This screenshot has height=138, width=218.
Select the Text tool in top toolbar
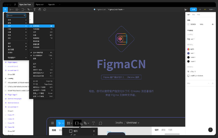pos(35,9)
